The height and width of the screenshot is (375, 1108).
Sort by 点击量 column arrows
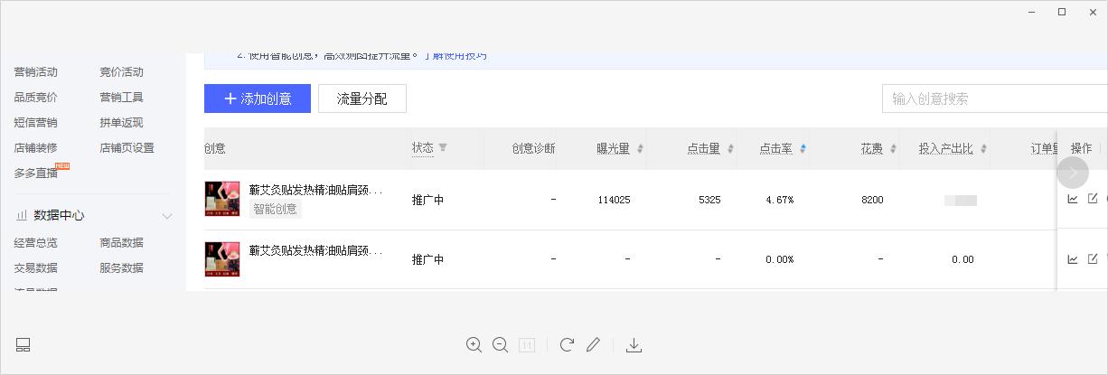pos(730,148)
